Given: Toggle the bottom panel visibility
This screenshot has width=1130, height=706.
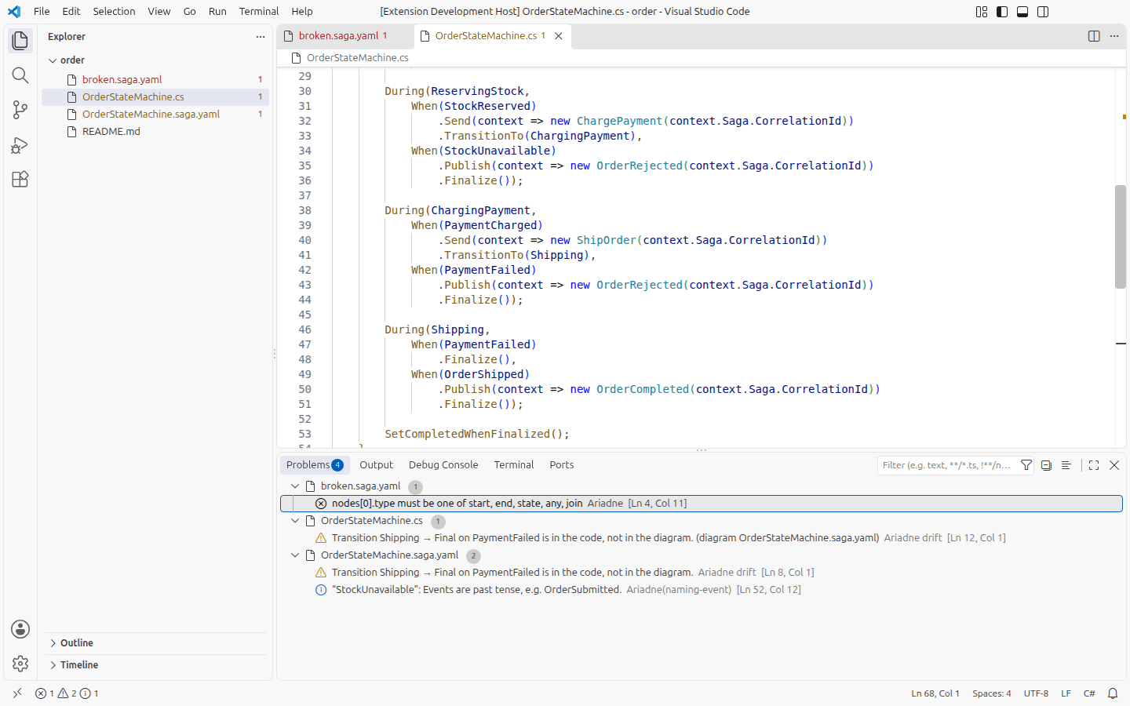Looking at the screenshot, I should (x=1022, y=12).
